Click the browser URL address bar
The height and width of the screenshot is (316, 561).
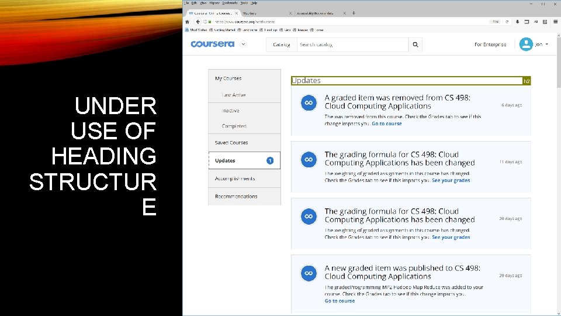[351, 22]
